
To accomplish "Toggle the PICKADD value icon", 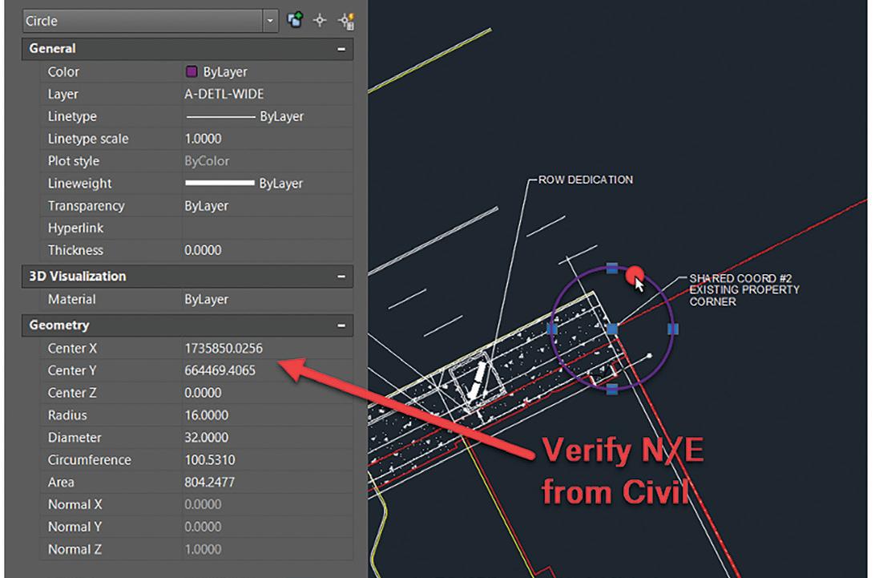I will [295, 21].
